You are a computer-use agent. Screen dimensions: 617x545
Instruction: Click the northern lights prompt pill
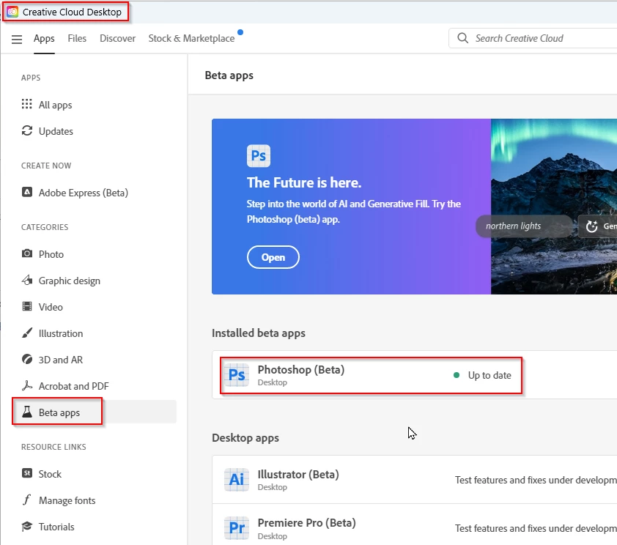click(x=525, y=226)
